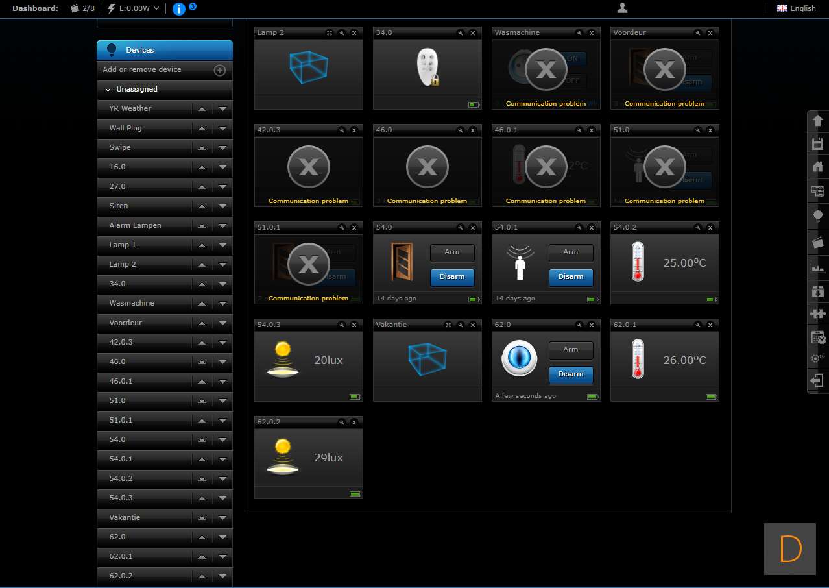829x588 pixels.
Task: Click the floppy disk save icon
Action: [817, 144]
